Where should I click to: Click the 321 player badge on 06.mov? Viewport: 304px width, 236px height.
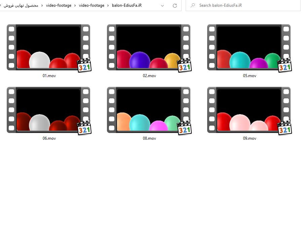tap(84, 128)
